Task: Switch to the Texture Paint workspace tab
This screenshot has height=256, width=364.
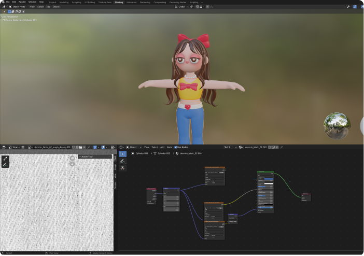Action: coord(105,2)
